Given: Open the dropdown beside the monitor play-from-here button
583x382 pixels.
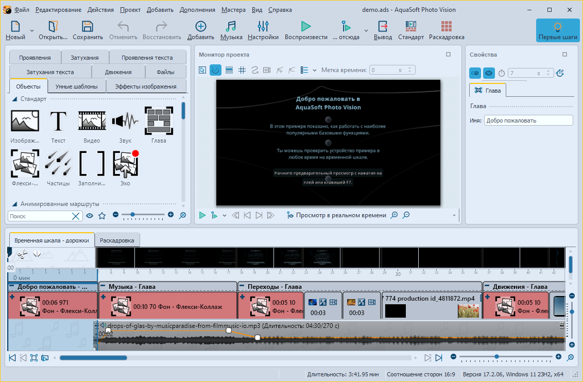Looking at the screenshot, I should 225,216.
